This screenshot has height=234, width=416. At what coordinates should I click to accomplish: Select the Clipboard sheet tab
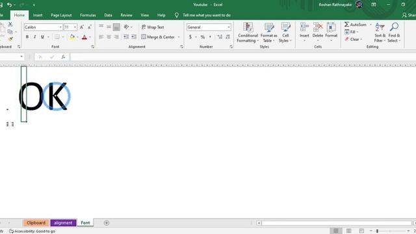point(36,223)
